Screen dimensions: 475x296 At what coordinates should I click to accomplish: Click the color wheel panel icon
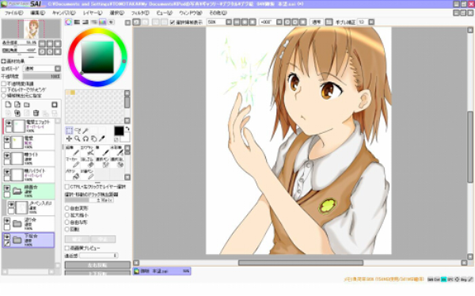(69, 22)
